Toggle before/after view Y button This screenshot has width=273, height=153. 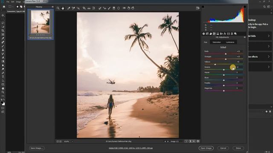(186, 142)
